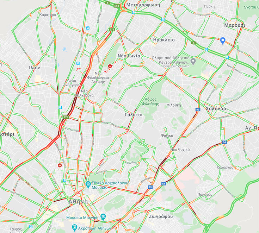The width and height of the screenshot is (259, 233).
Task: Click the Ζωγράφου district label
Action: (x=161, y=216)
